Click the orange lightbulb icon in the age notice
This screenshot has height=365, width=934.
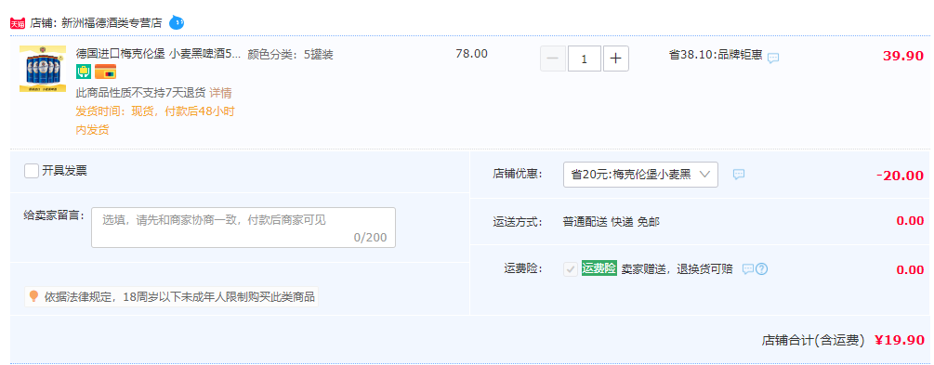pyautogui.click(x=34, y=296)
